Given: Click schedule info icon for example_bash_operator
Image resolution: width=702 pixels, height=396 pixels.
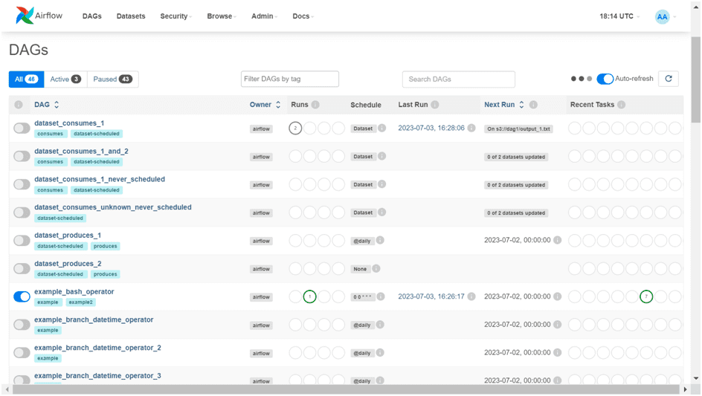Looking at the screenshot, I should click(x=381, y=296).
